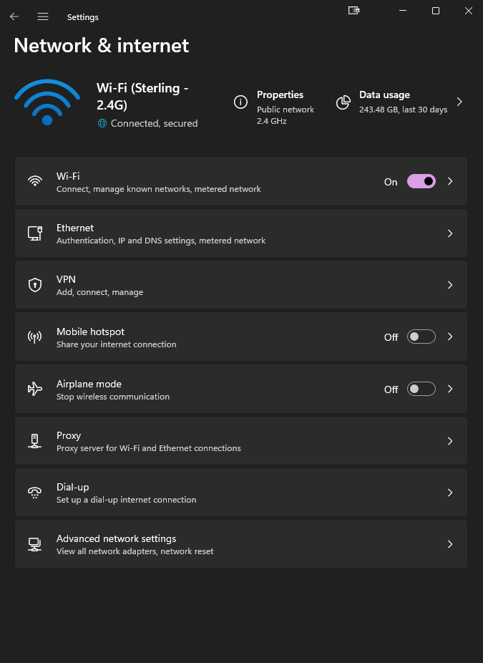Open the hamburger navigation menu
The width and height of the screenshot is (483, 663).
pos(43,16)
